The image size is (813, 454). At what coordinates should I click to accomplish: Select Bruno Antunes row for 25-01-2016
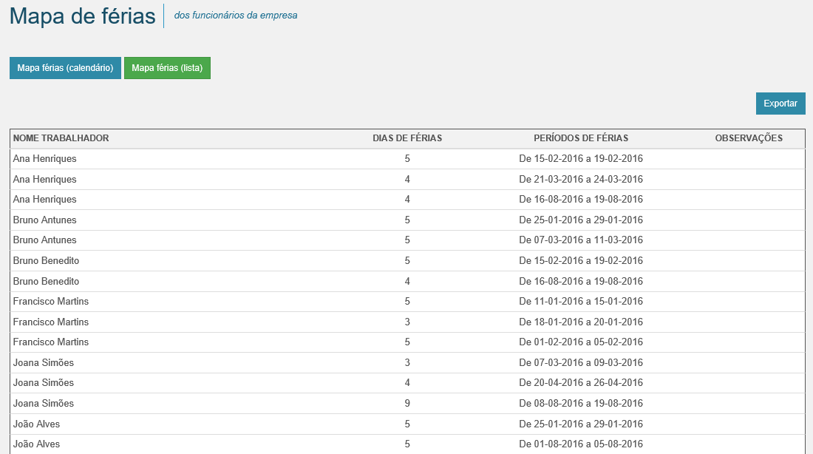[x=45, y=220]
